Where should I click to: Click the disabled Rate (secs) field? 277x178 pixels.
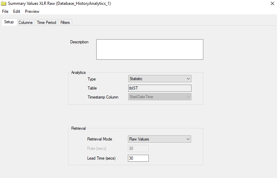coord(138,149)
